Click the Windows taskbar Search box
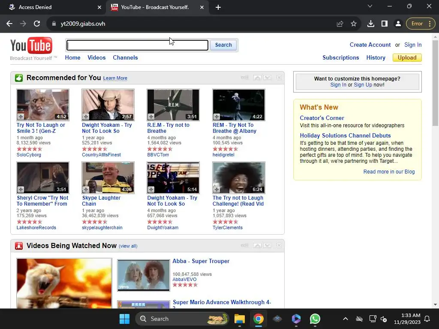439x329 pixels. coord(182,319)
